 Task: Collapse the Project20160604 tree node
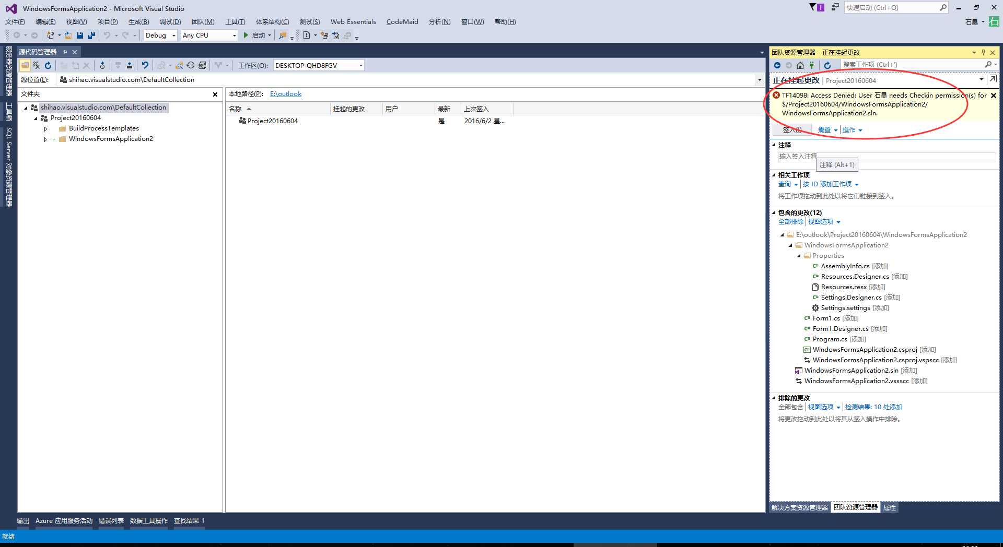(36, 118)
